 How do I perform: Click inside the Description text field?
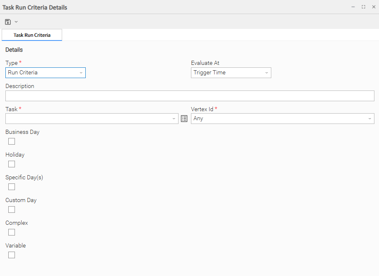point(189,96)
